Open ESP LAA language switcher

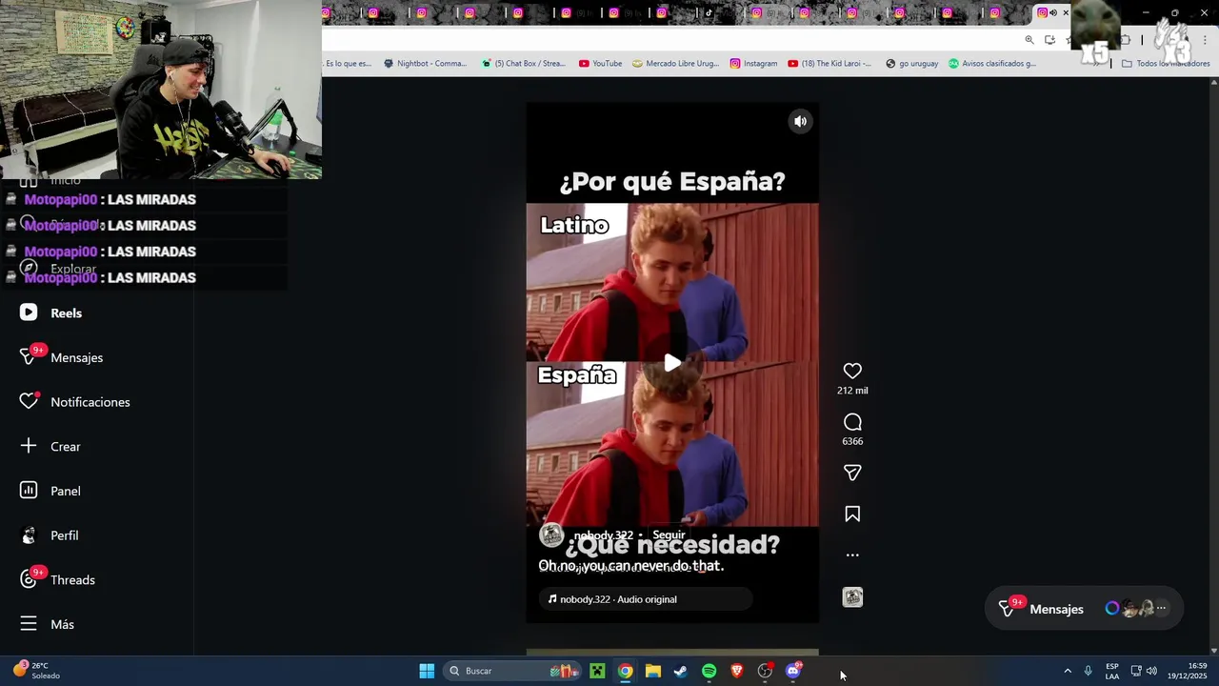(x=1112, y=671)
